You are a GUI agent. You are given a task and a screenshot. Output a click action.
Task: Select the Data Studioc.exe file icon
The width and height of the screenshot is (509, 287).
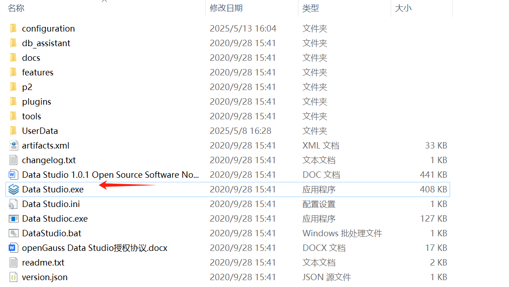(x=14, y=218)
